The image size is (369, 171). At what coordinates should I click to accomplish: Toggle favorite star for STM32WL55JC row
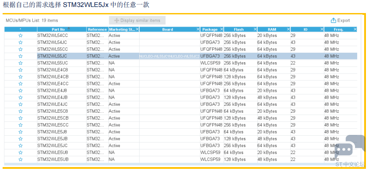21,56
